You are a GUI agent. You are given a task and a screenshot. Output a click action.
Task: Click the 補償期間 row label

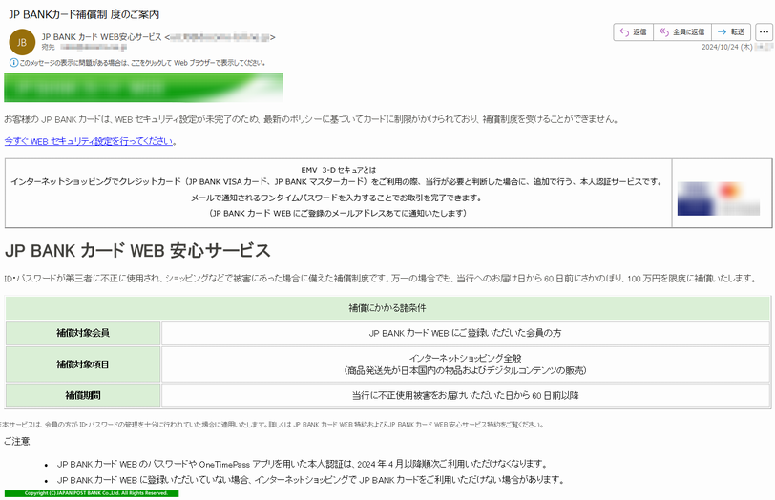[x=83, y=395]
